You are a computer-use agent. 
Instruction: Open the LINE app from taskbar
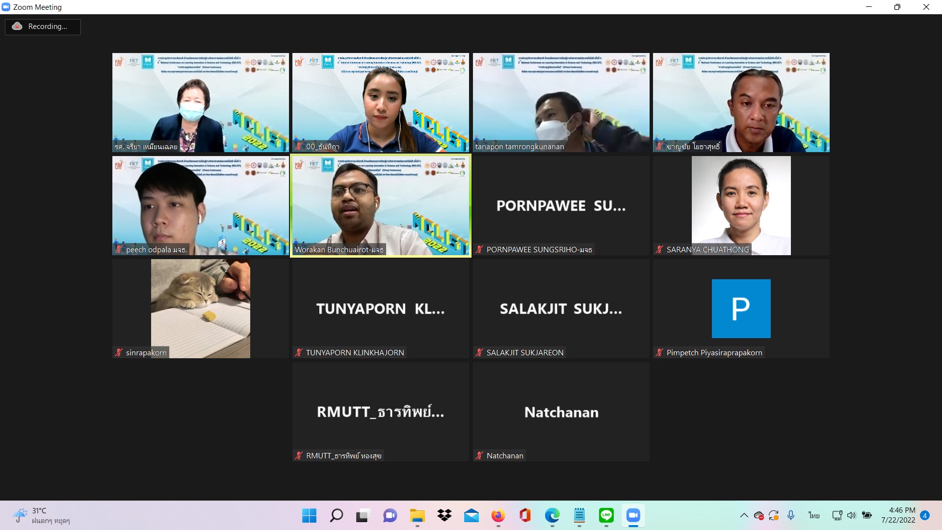[x=606, y=515]
